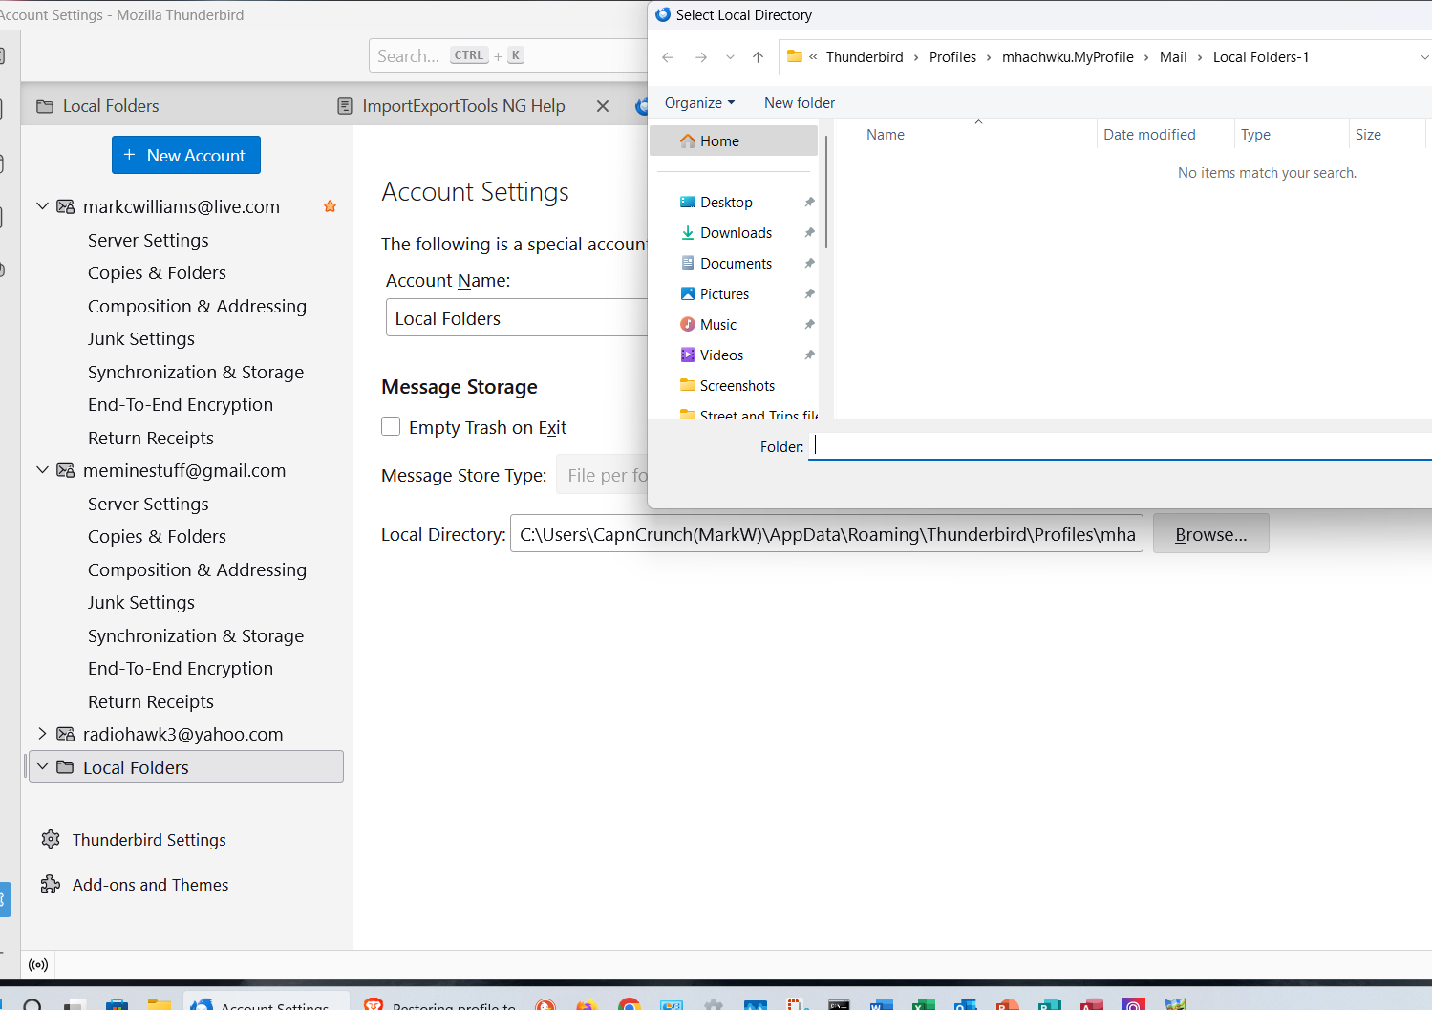
Task: Click the Music folder icon in sidebar
Action: [x=687, y=325]
